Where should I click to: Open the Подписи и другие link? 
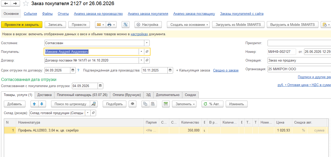click(x=314, y=77)
